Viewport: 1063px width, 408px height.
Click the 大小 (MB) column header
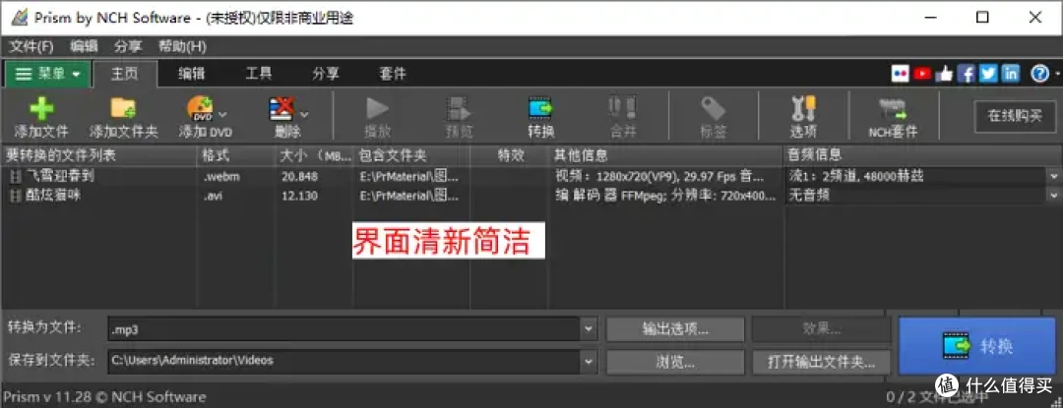pyautogui.click(x=315, y=155)
